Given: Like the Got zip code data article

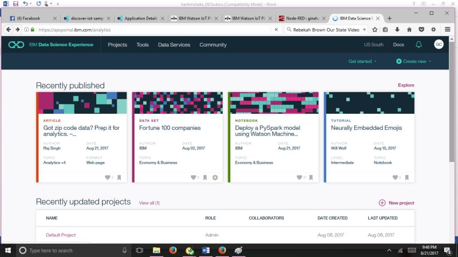Looking at the screenshot, I should tap(108, 177).
